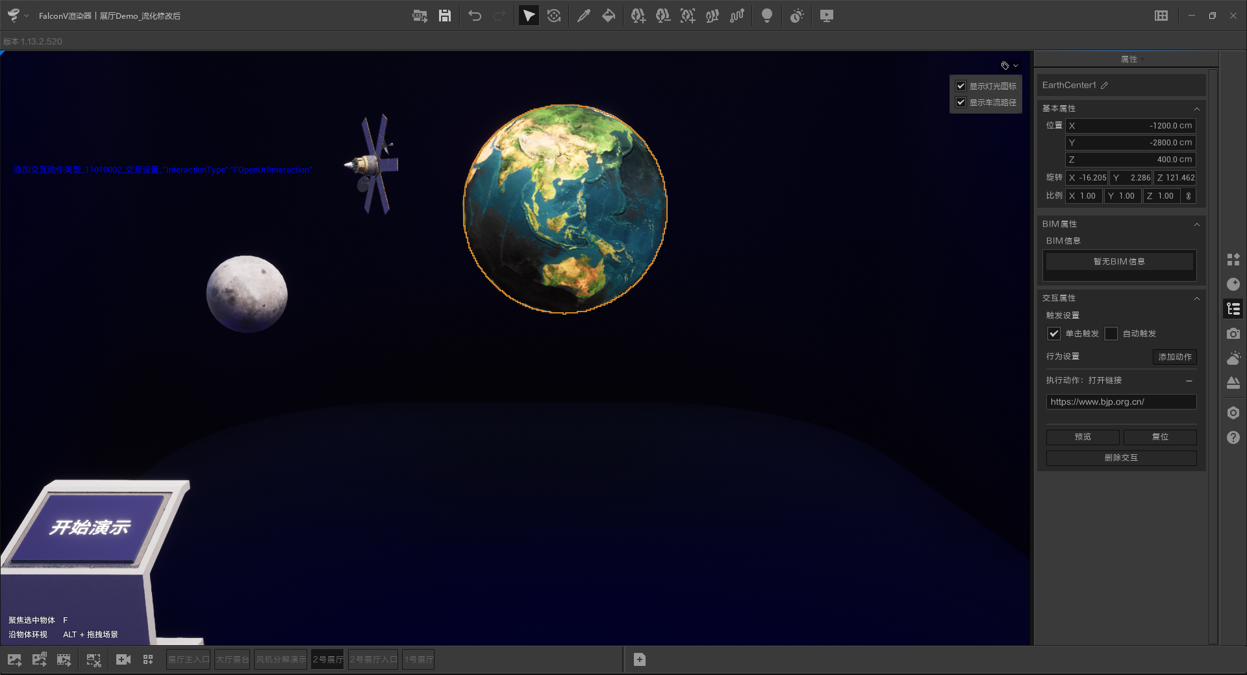This screenshot has width=1247, height=675.
Task: Click the add camera view icon
Action: pyautogui.click(x=123, y=660)
